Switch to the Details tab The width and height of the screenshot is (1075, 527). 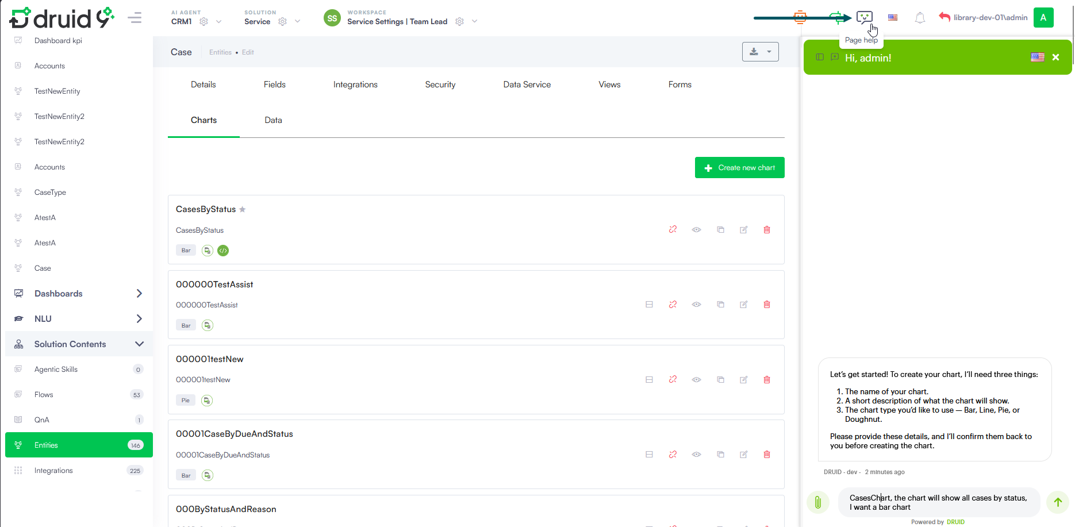point(204,84)
